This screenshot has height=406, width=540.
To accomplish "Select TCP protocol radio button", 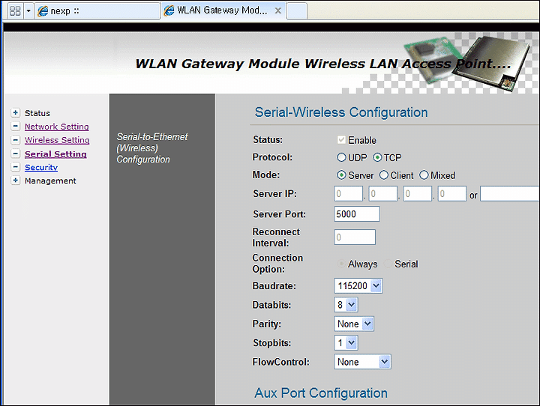I will pyautogui.click(x=377, y=157).
